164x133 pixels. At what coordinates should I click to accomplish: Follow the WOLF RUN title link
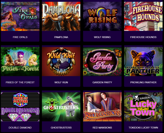(61, 82)
